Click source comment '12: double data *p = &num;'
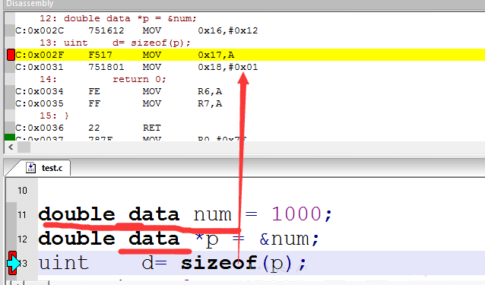Image resolution: width=485 pixels, height=285 pixels. click(118, 18)
